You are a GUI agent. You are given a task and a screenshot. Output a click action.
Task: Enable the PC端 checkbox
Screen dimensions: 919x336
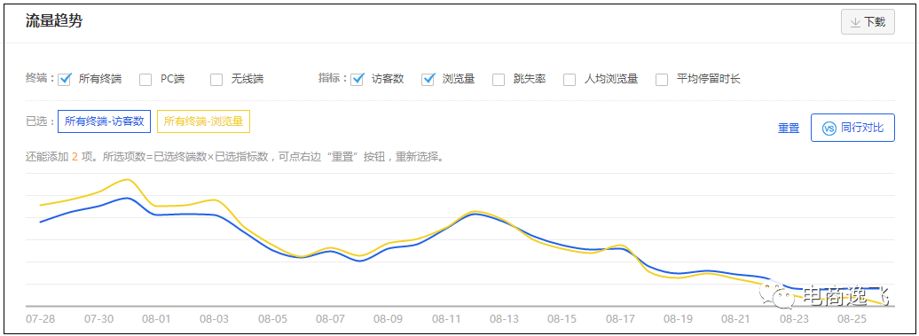145,79
